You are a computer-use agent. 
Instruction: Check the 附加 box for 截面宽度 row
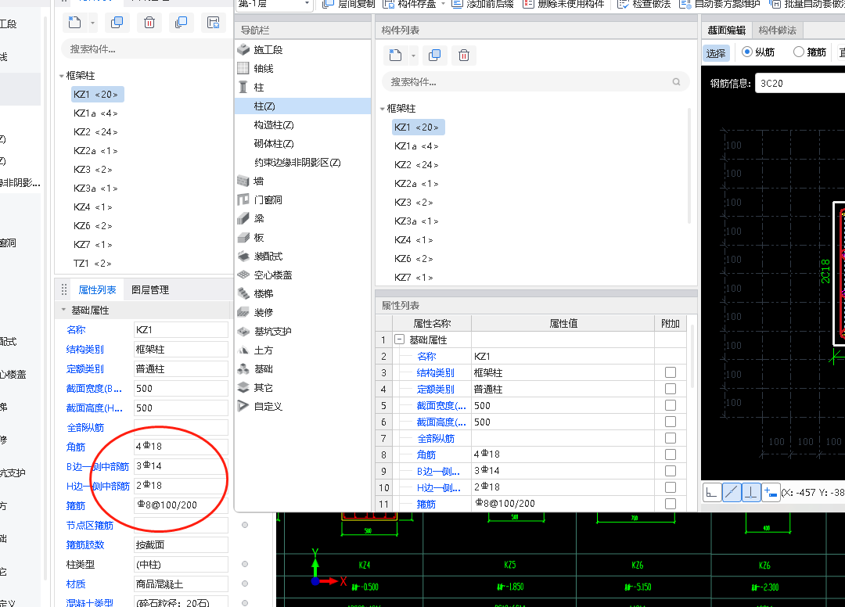(x=671, y=405)
